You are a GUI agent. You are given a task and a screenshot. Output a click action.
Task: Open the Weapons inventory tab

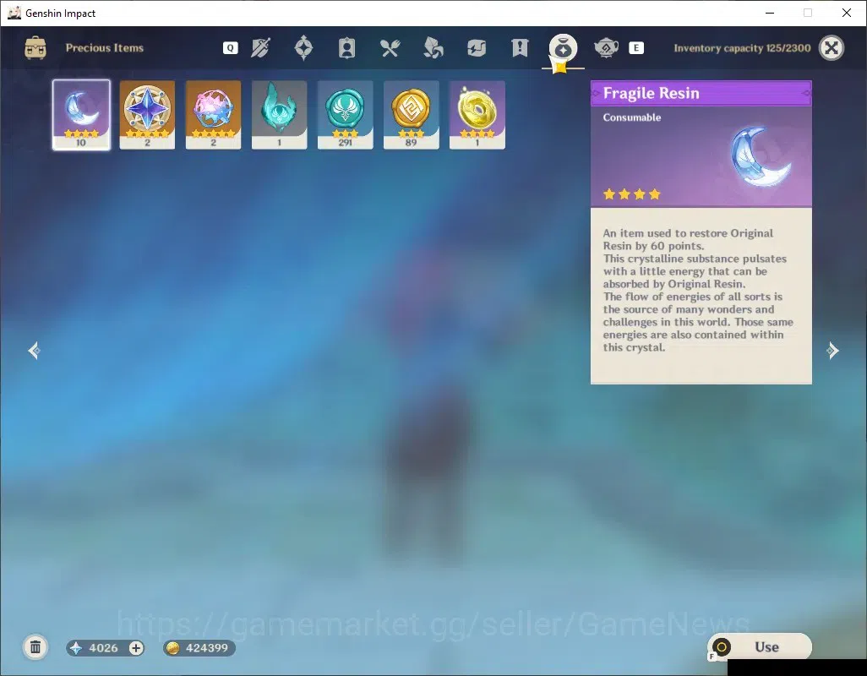click(x=260, y=48)
